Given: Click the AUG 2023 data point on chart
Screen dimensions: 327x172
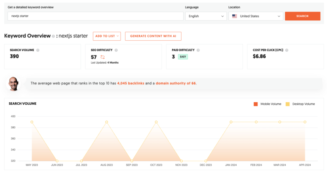Looking at the screenshot, I should click(107, 122).
